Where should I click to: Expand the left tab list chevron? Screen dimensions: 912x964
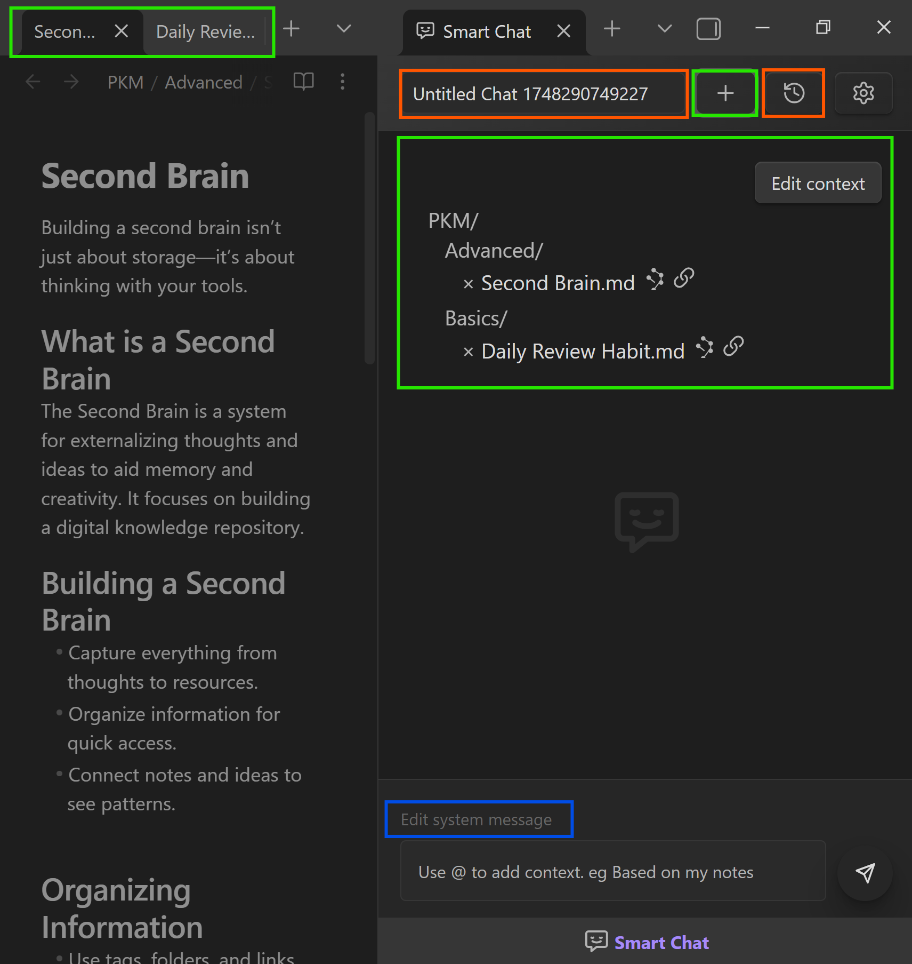[x=344, y=29]
